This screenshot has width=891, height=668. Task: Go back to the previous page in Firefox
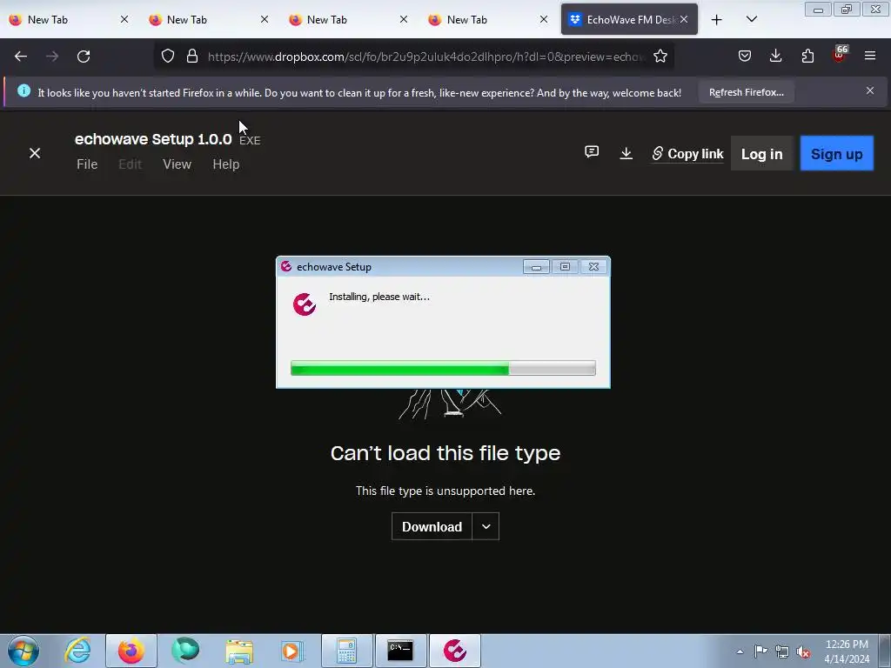pos(21,57)
